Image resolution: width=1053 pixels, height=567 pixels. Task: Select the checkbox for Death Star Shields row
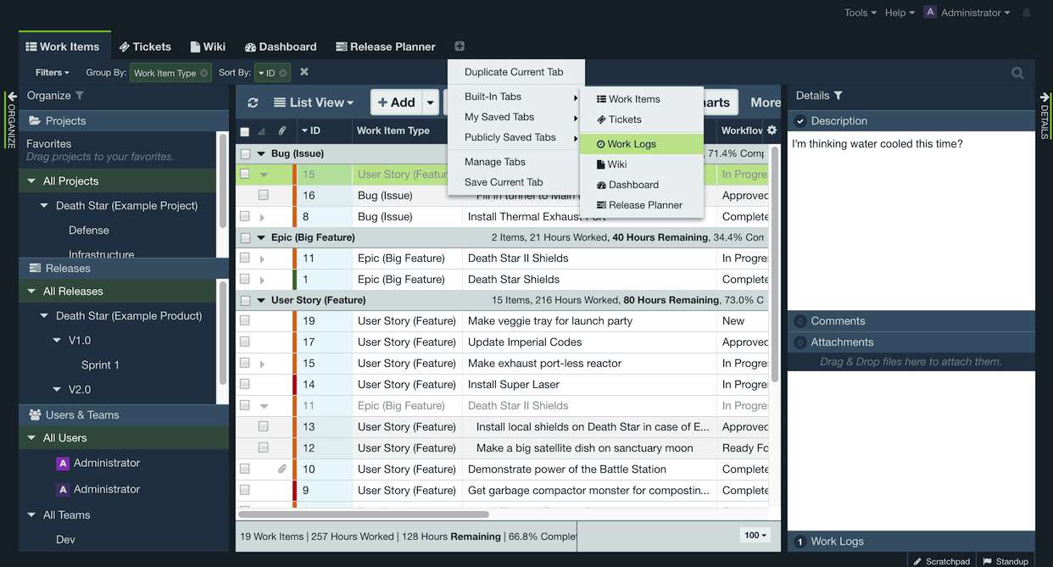tap(245, 279)
